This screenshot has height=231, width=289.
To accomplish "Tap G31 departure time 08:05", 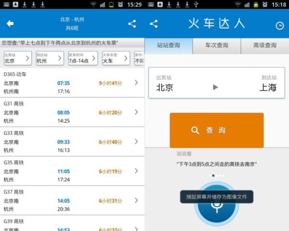I will (64, 113).
